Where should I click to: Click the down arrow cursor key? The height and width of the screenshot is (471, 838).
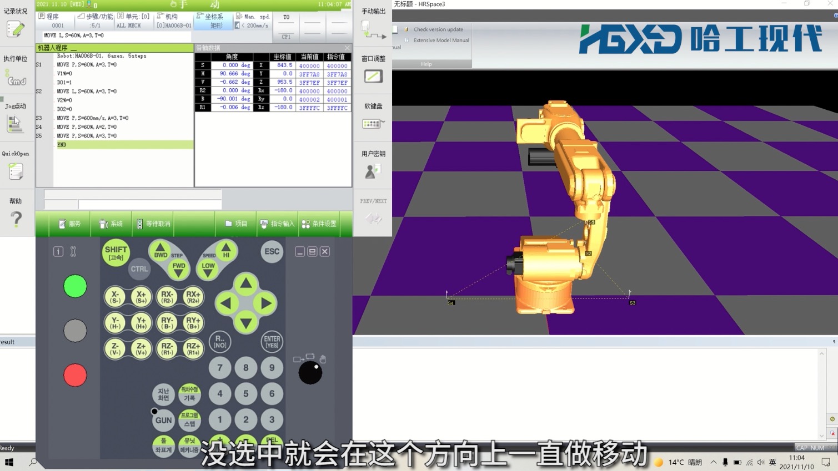(245, 322)
